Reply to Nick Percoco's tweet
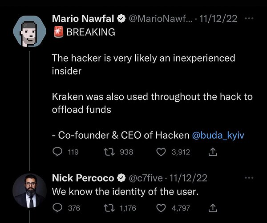 [x=57, y=208]
